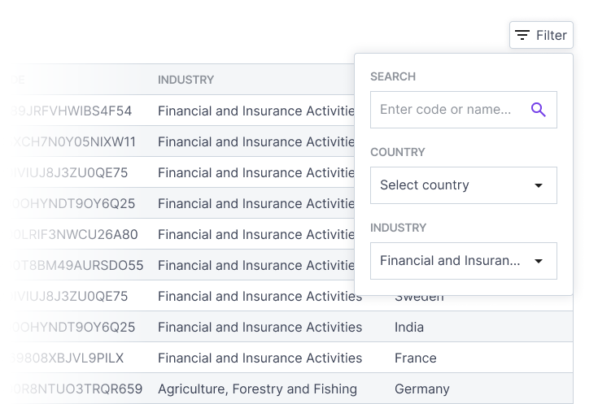Click the India country cell
Image resolution: width=598 pixels, height=404 pixels.
[x=409, y=327]
